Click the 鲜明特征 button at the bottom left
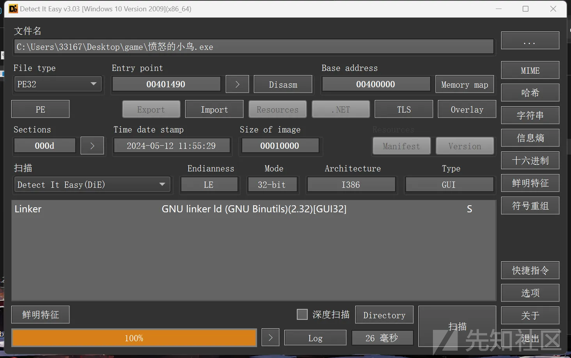Viewport: 571px width, 358px height. coord(41,315)
